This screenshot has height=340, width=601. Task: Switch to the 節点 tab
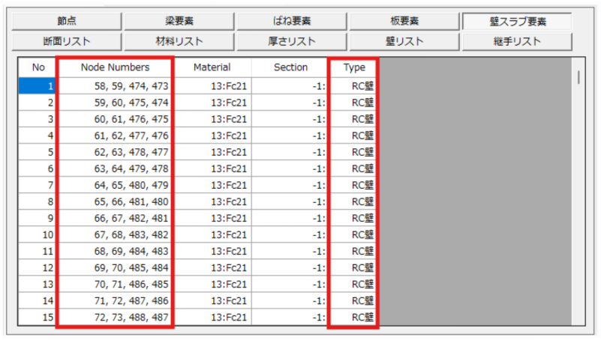click(67, 22)
